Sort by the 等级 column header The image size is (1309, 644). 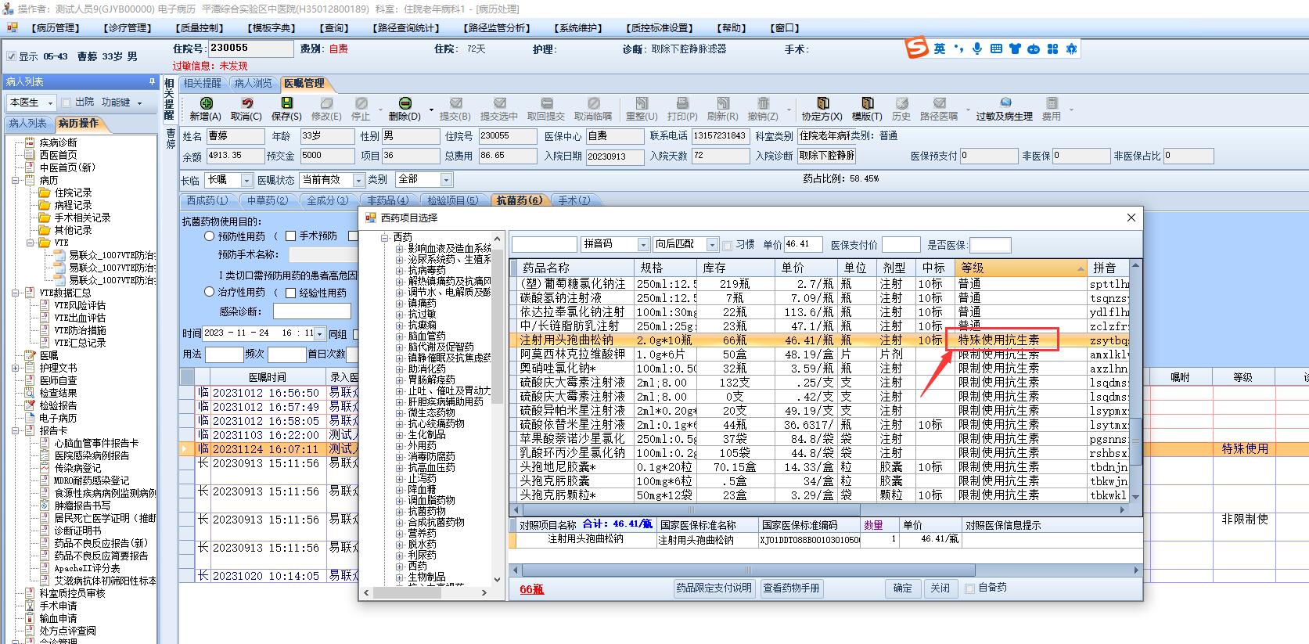1021,268
